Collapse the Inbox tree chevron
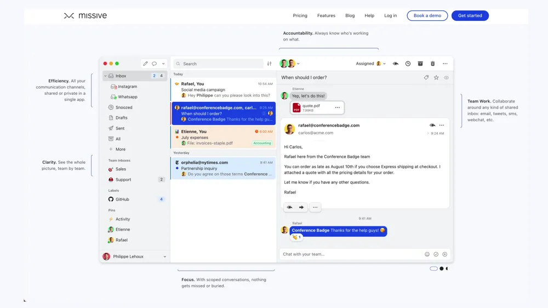This screenshot has width=548, height=308. coord(105,76)
